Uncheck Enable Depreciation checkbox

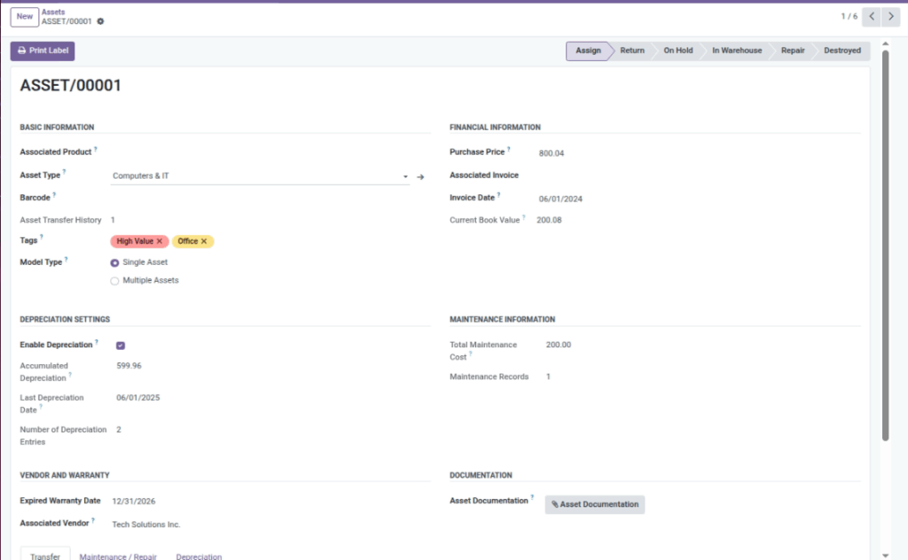[121, 346]
